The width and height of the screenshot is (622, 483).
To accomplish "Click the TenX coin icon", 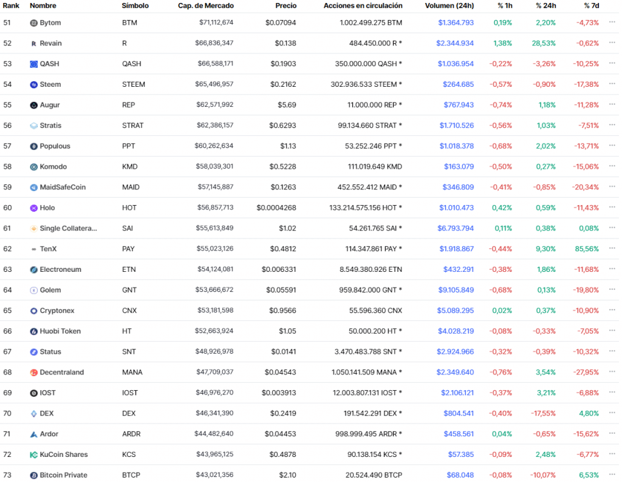I will [x=34, y=249].
